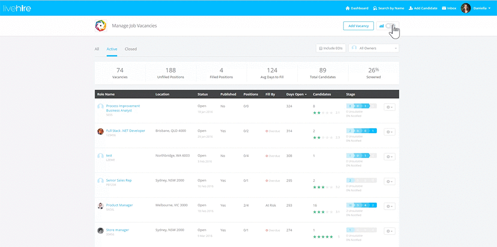Viewport: 497px width, 247px height.
Task: Sort by Days Open column header
Action: 296,94
